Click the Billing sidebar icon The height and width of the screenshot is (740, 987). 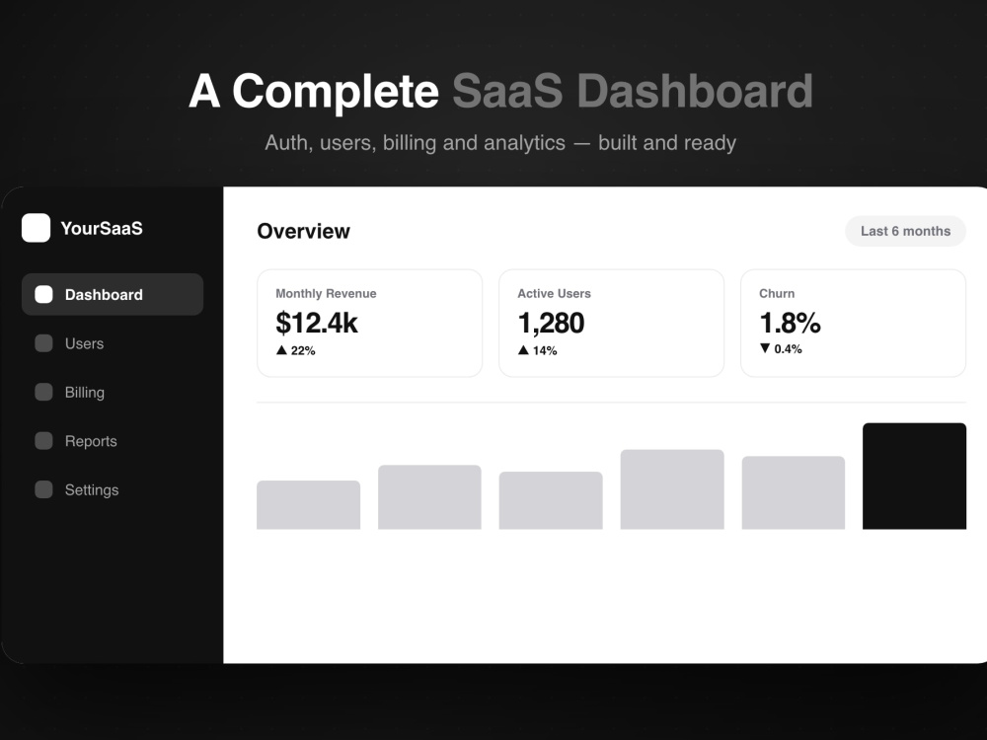click(43, 392)
